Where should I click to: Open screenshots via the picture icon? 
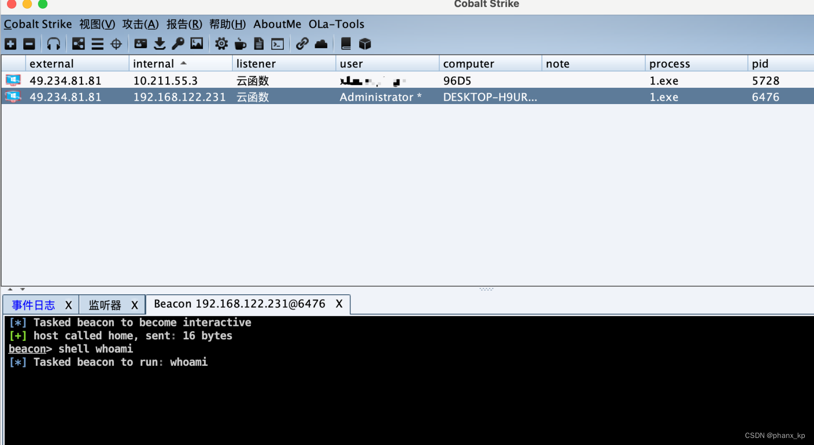click(196, 44)
